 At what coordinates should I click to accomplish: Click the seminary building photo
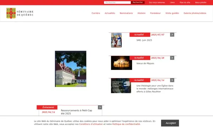(71, 69)
